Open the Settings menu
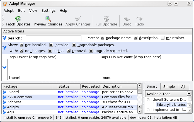Screen dimensions: 194x122 [x=48, y=11]
